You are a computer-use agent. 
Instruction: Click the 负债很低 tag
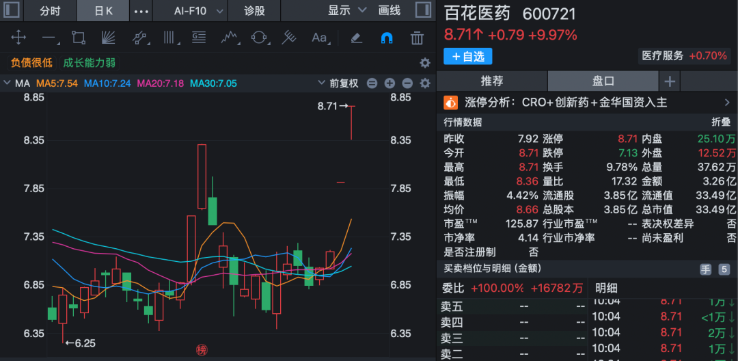[31, 63]
